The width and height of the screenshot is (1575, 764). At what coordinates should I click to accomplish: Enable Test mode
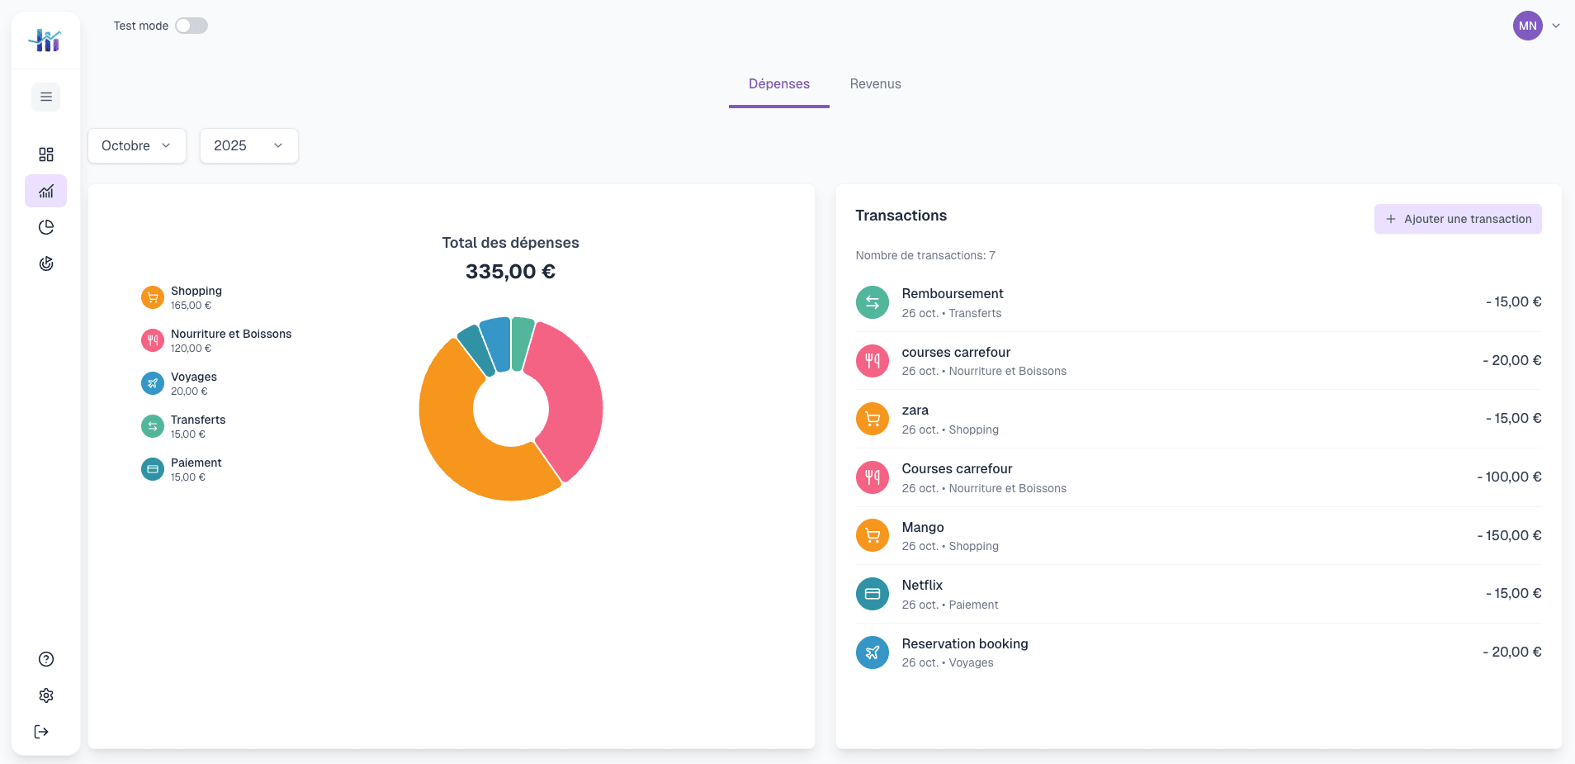tap(192, 26)
